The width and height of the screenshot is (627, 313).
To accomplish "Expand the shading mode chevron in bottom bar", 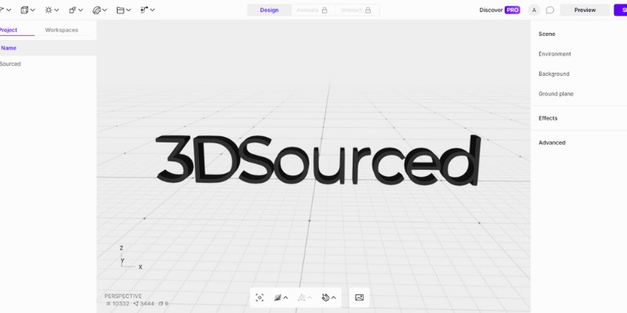I will pyautogui.click(x=285, y=297).
